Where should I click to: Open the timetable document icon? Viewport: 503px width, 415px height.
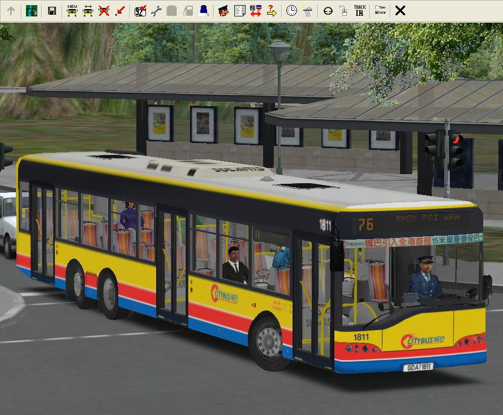[239, 11]
